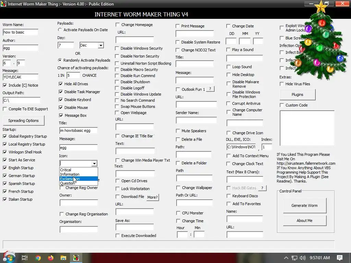Screen dimensions: 351x263
Task: Launch Firefox from the taskbar
Action: [x=51, y=258]
